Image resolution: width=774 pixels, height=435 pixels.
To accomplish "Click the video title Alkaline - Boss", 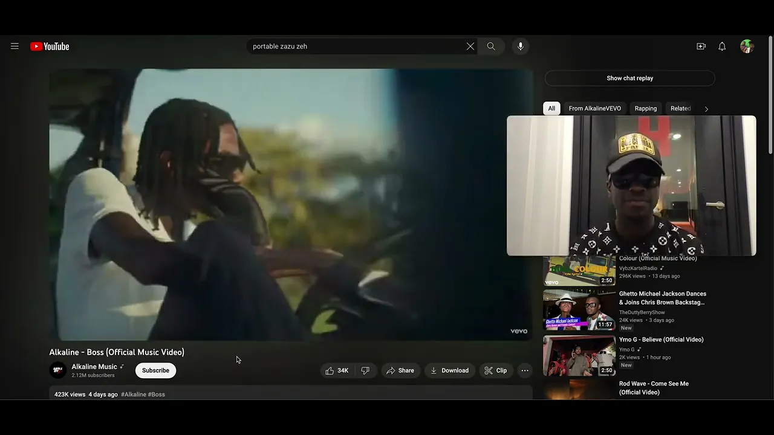I will [x=117, y=352].
